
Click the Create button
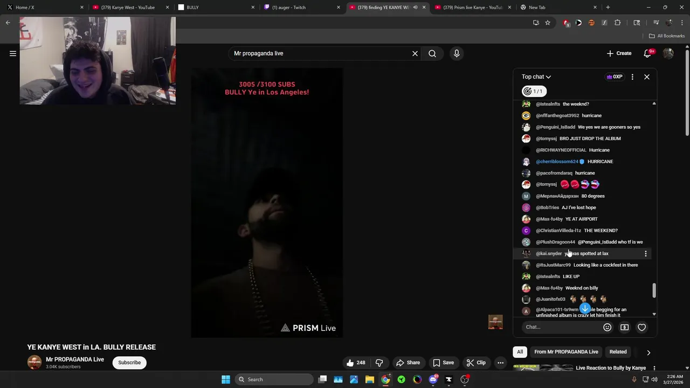(x=619, y=53)
